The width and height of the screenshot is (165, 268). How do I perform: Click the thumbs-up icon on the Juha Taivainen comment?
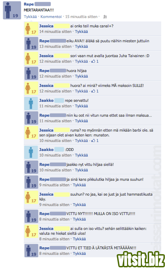(93, 61)
